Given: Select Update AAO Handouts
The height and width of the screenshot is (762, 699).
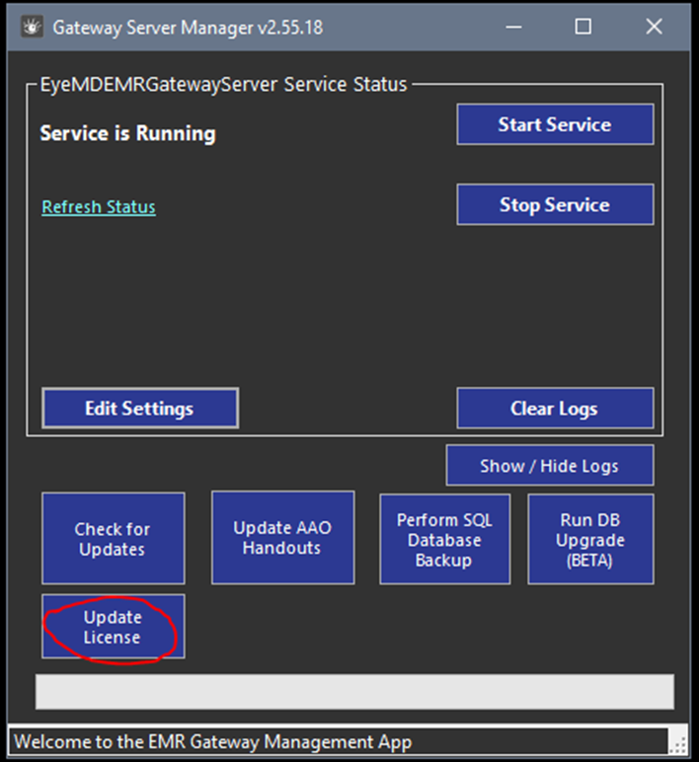Looking at the screenshot, I should click(282, 538).
